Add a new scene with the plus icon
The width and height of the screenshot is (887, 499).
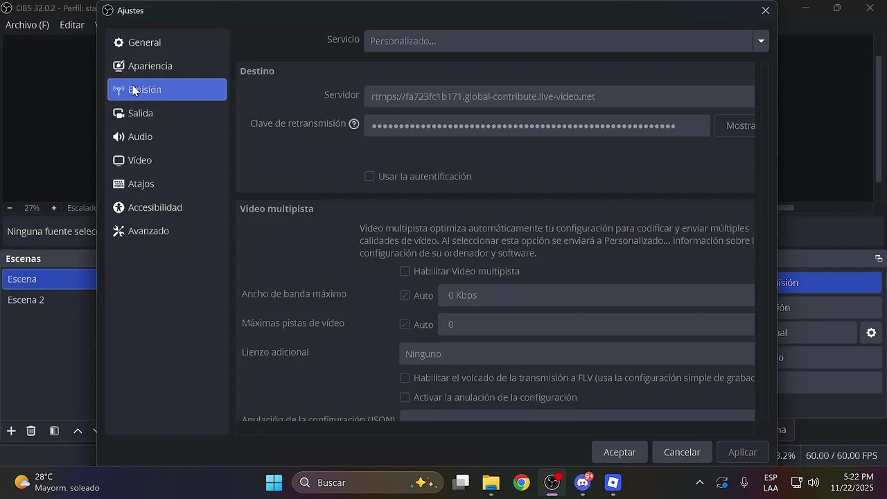pyautogui.click(x=11, y=431)
